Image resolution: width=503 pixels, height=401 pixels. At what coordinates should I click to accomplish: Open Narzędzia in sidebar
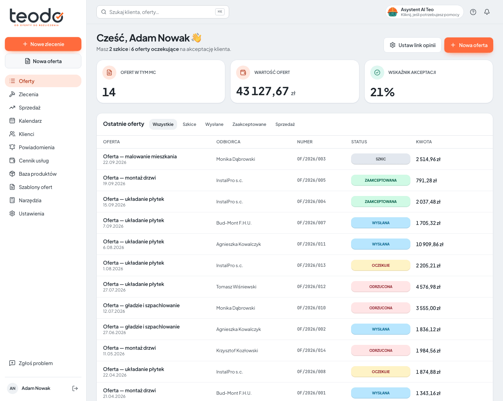click(x=43, y=200)
